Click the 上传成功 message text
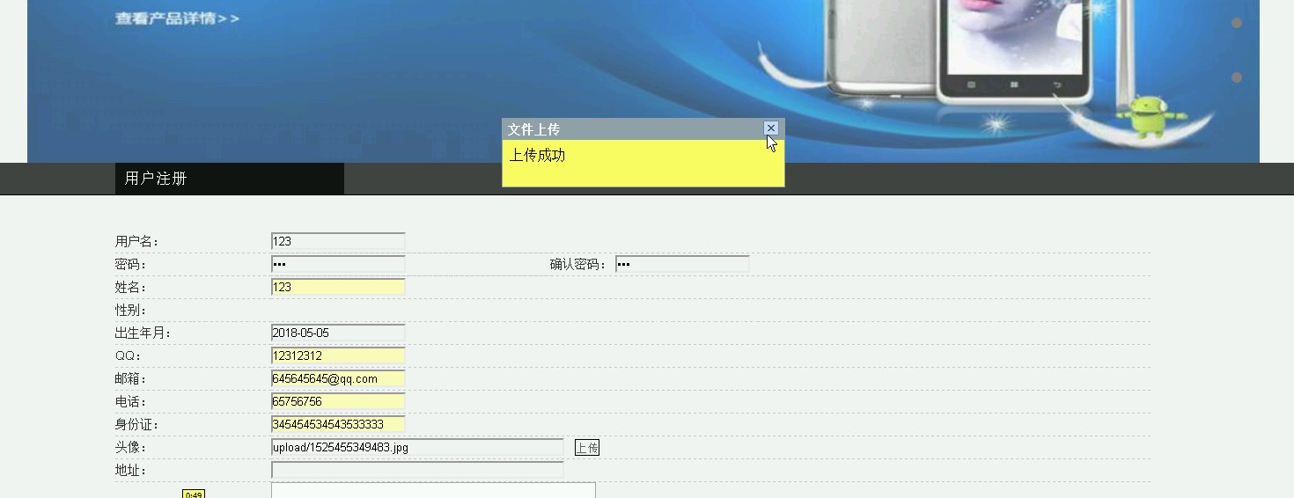Image resolution: width=1294 pixels, height=498 pixels. (x=537, y=156)
